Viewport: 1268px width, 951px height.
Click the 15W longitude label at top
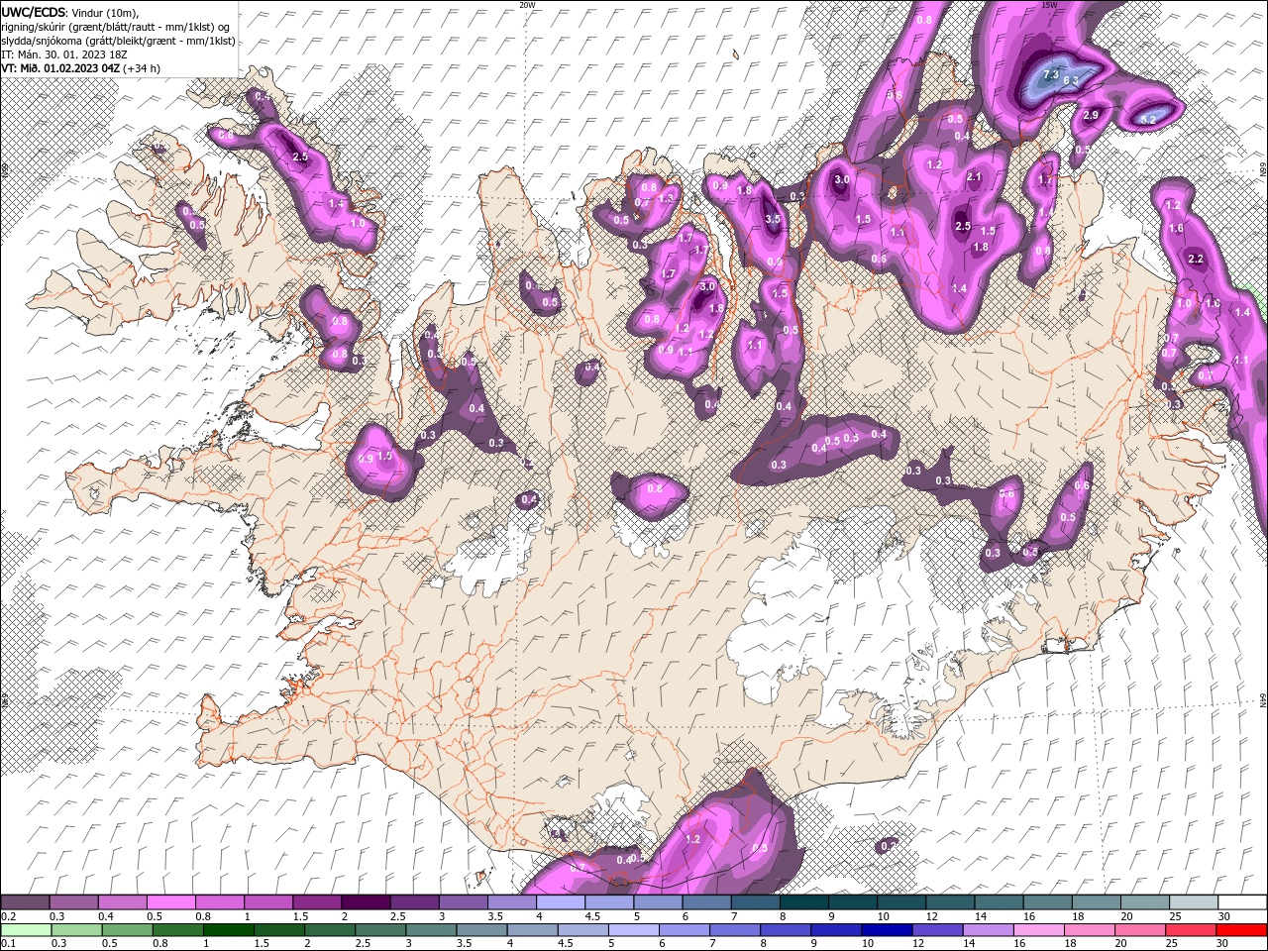point(1050,5)
